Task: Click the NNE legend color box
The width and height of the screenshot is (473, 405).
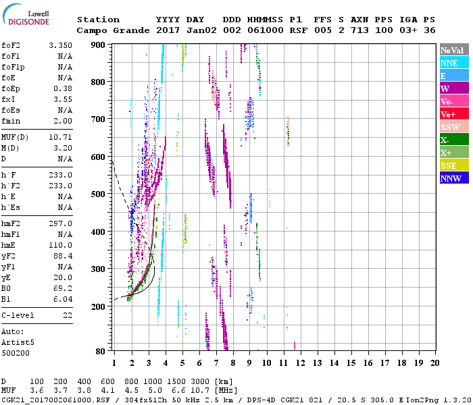Action: (x=453, y=63)
